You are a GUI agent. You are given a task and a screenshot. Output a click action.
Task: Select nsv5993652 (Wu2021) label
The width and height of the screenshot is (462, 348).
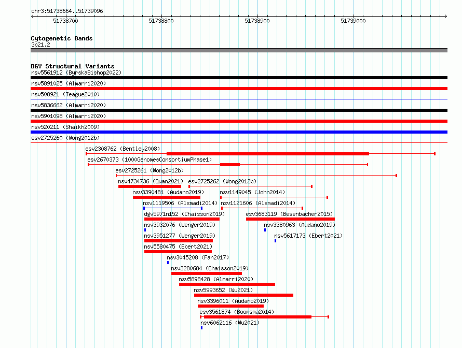[x=223, y=290]
